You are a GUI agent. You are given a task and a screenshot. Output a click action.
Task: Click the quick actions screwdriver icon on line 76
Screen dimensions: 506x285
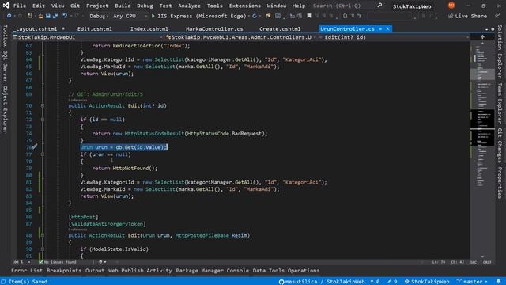(35, 146)
